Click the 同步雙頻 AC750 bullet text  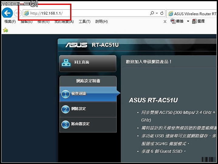179,116
